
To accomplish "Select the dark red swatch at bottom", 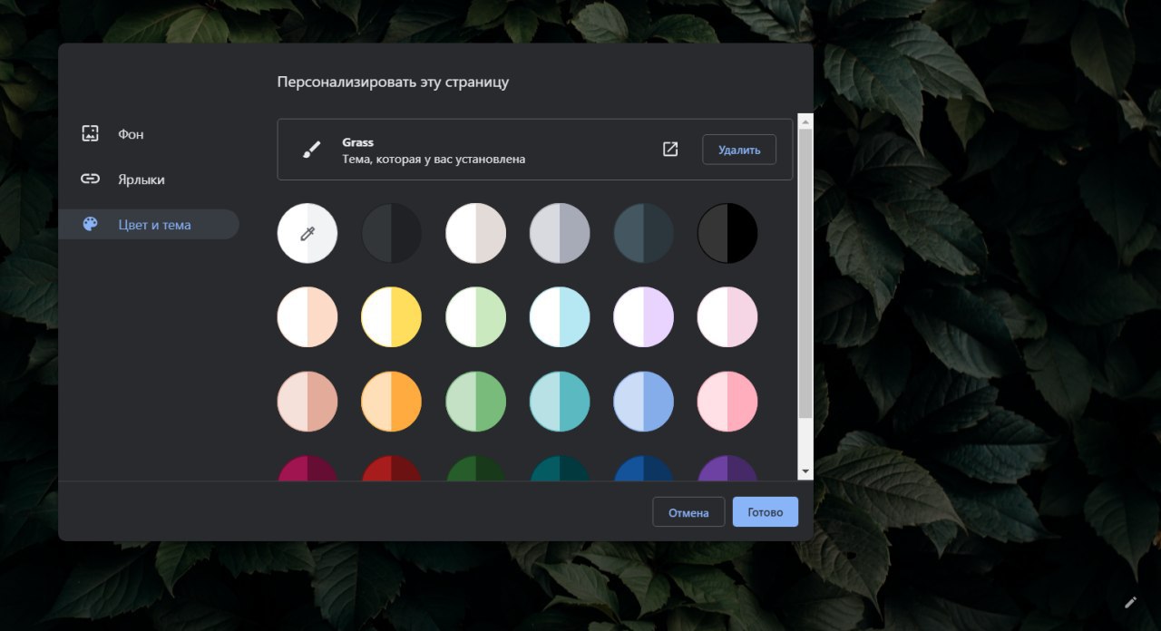I will 392,469.
